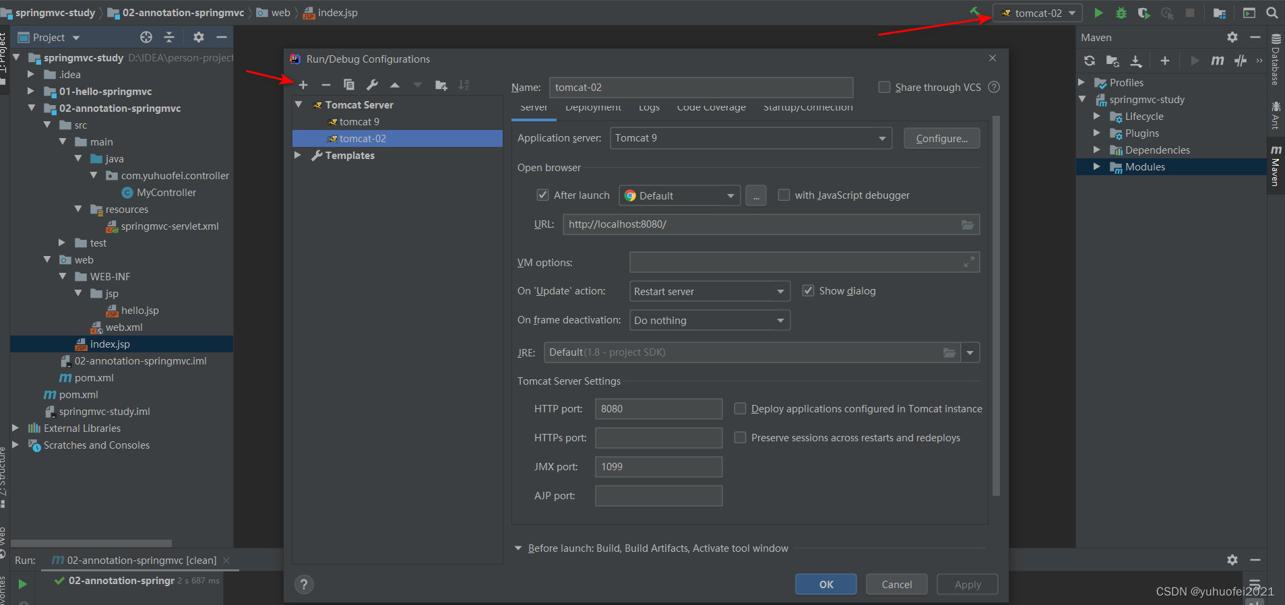
Task: Execute Maven goal m icon
Action: [x=1218, y=61]
